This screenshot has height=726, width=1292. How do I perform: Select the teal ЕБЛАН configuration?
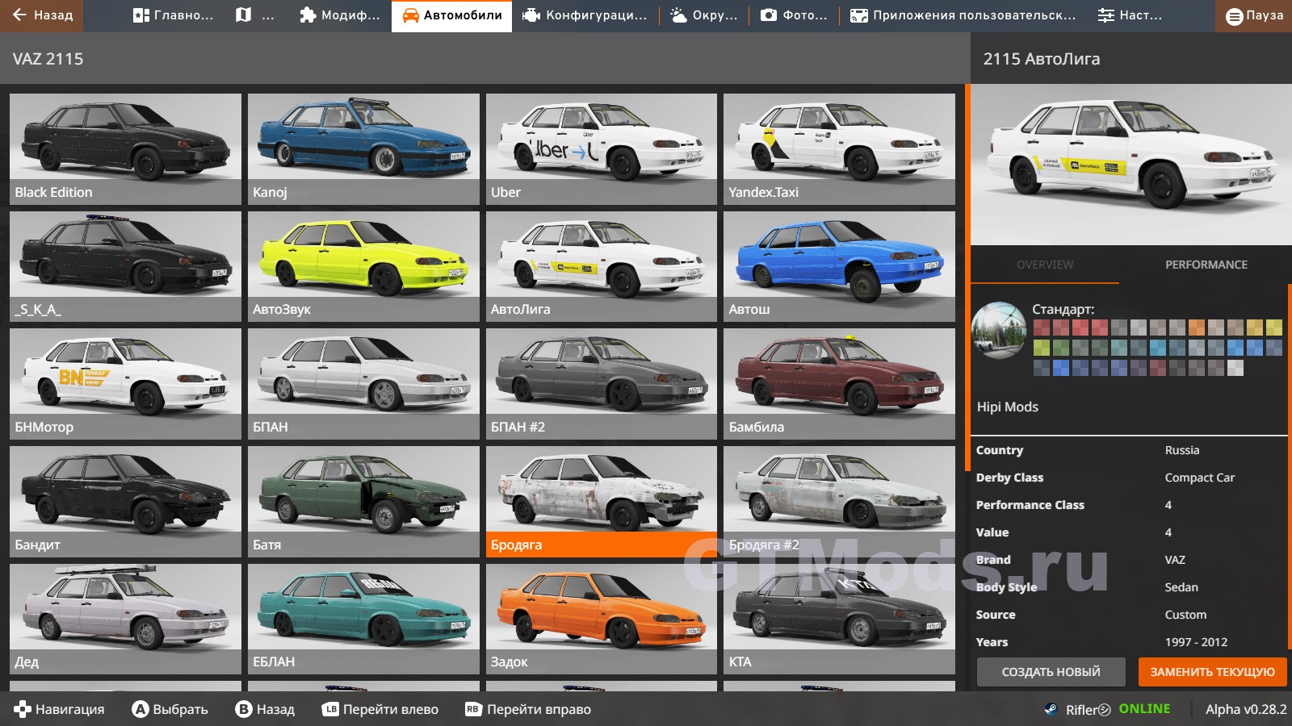pos(363,619)
